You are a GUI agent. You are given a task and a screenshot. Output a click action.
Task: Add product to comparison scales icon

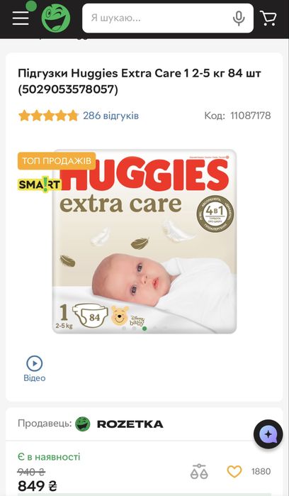click(x=199, y=471)
